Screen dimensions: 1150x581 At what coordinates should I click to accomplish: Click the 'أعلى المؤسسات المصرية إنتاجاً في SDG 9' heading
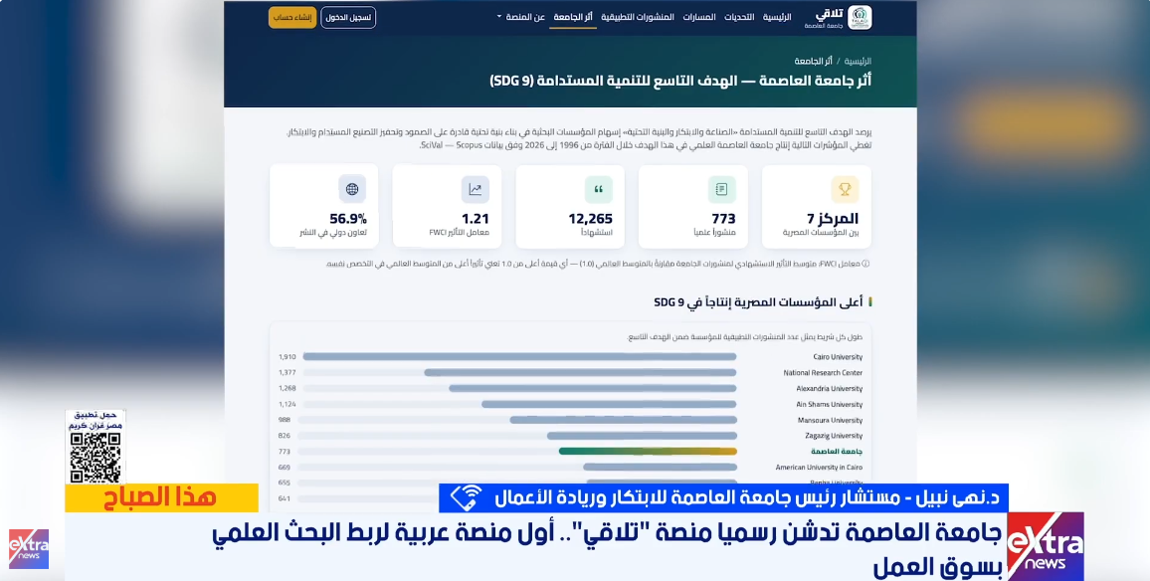pos(758,301)
